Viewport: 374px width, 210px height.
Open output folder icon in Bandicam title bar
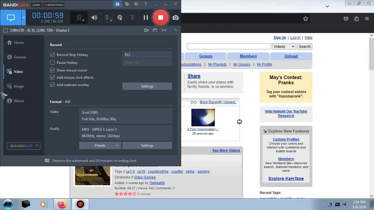[x=127, y=4]
